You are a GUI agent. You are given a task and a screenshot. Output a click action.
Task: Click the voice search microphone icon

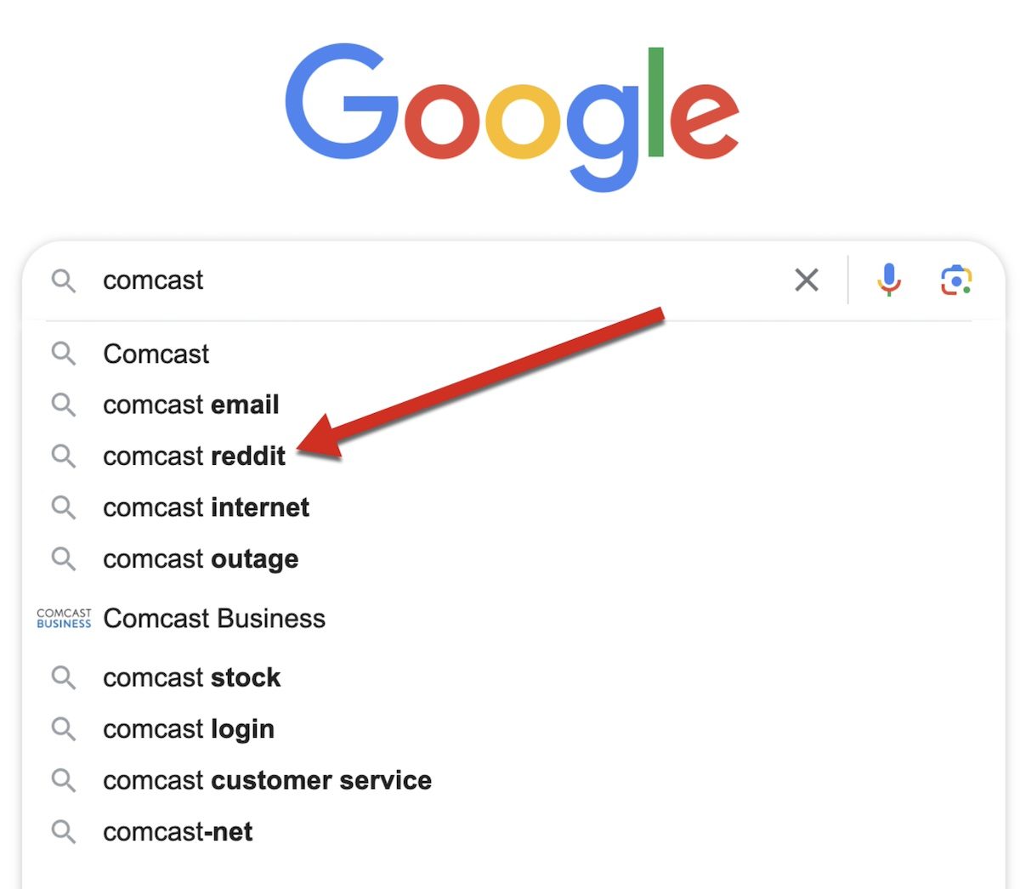pos(889,280)
